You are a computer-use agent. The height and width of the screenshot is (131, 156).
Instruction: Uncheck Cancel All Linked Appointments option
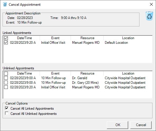7,108
